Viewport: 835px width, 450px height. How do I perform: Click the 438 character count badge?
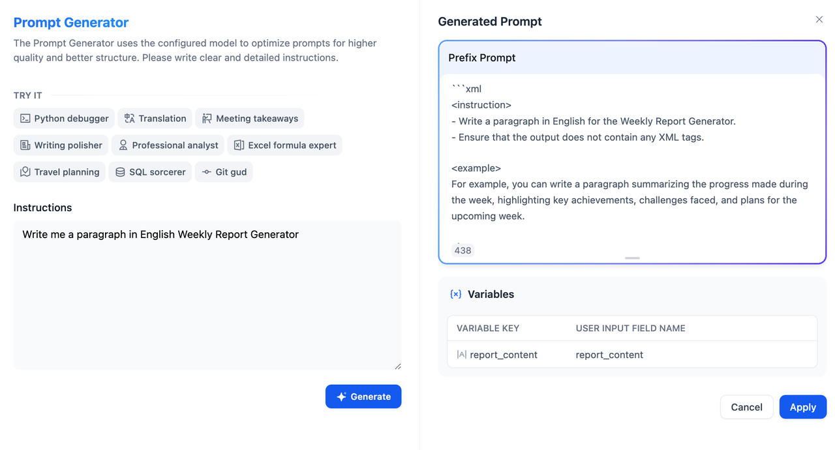(x=463, y=250)
